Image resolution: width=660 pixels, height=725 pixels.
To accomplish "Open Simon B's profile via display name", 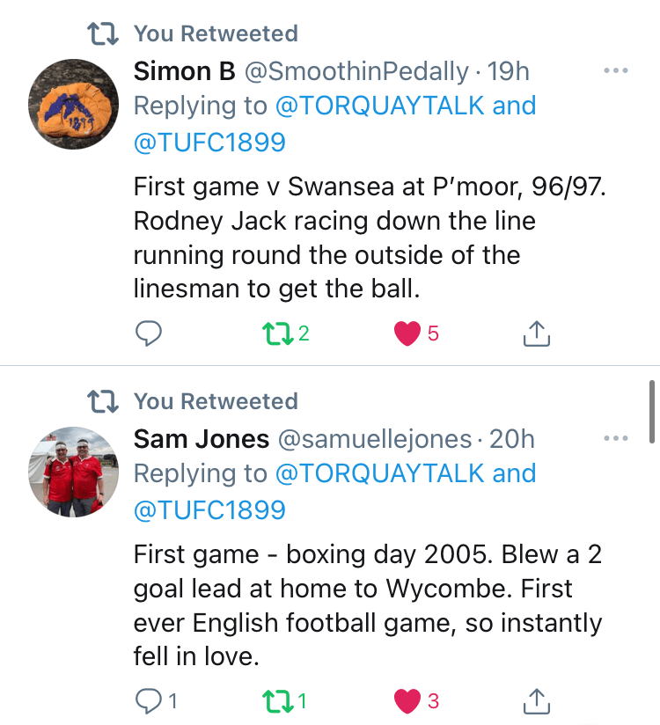I will (185, 71).
